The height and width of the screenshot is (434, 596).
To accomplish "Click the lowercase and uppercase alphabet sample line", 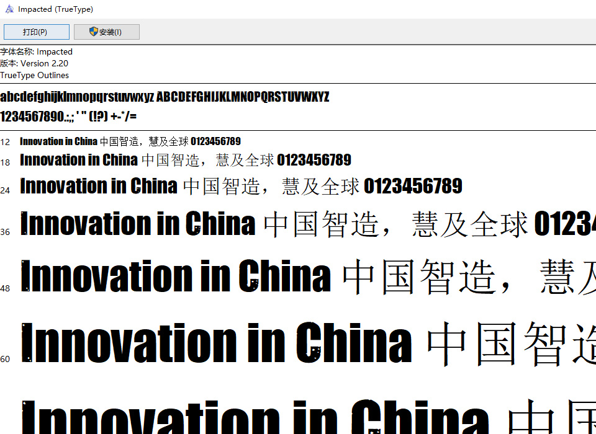I will 165,97.
